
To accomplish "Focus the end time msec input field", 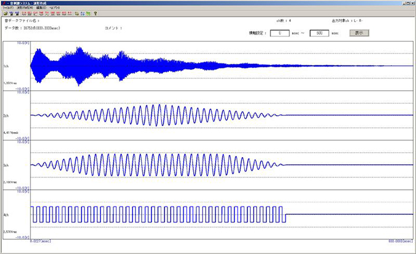I will (320, 33).
